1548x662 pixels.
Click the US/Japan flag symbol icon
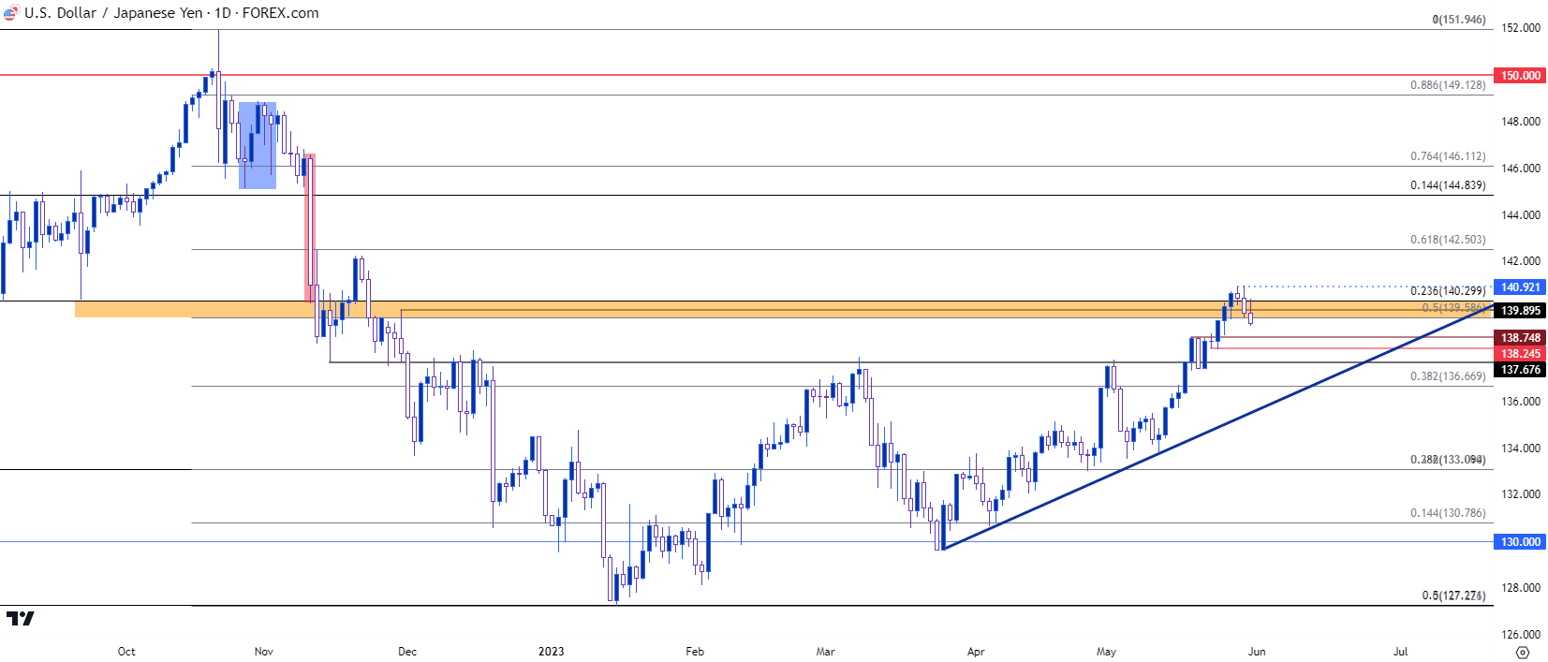coord(10,13)
